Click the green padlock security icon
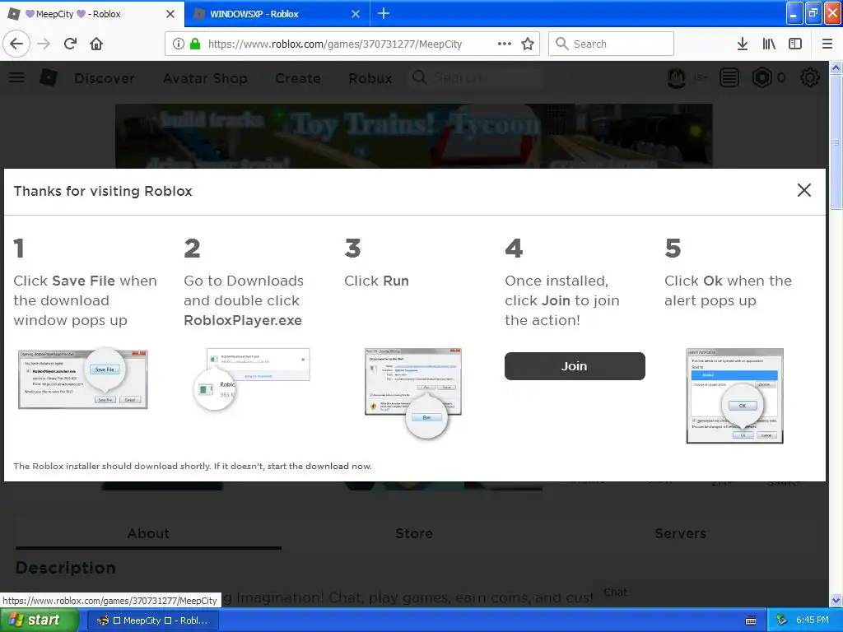 click(195, 44)
